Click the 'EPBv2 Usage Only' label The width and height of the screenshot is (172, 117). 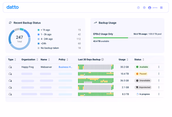(103, 34)
